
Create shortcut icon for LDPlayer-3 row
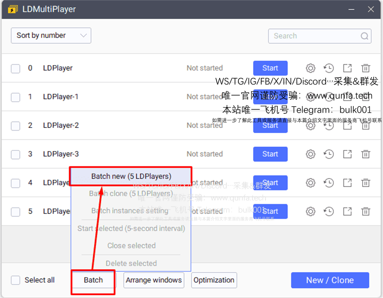click(347, 154)
